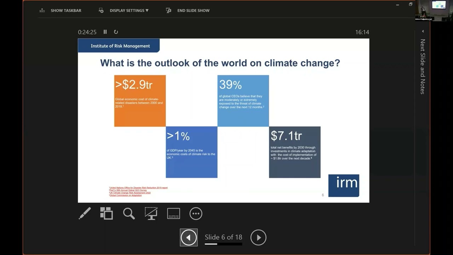Open the see all slides grid
The height and width of the screenshot is (255, 453).
pos(106,213)
